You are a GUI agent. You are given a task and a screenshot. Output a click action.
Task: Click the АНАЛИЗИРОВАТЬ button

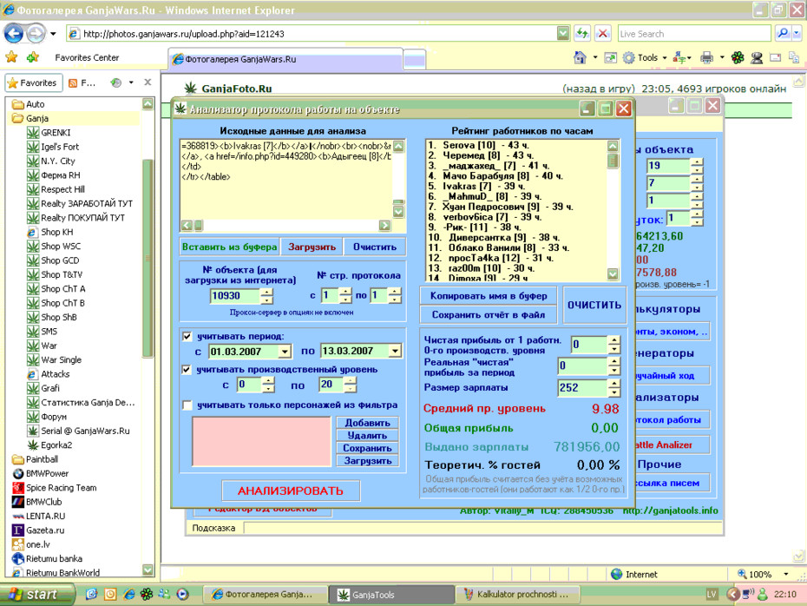[x=291, y=491]
